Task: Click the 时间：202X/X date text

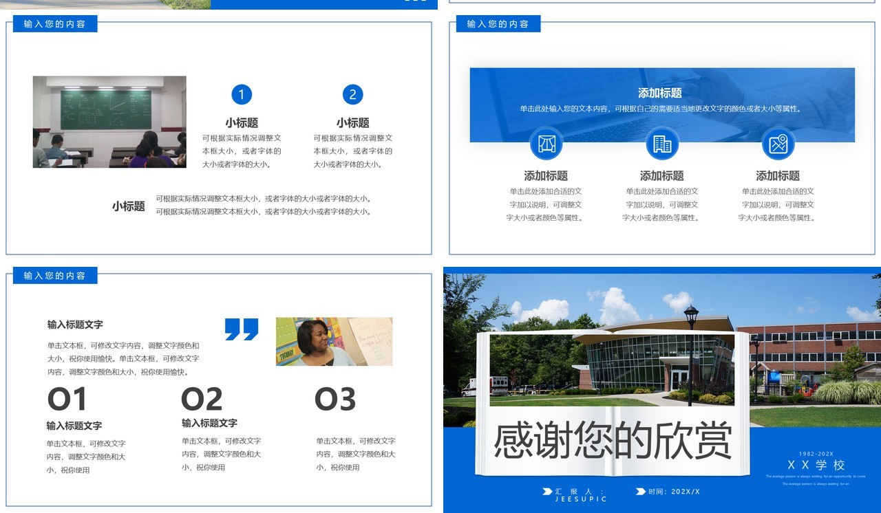Action: pyautogui.click(x=675, y=492)
